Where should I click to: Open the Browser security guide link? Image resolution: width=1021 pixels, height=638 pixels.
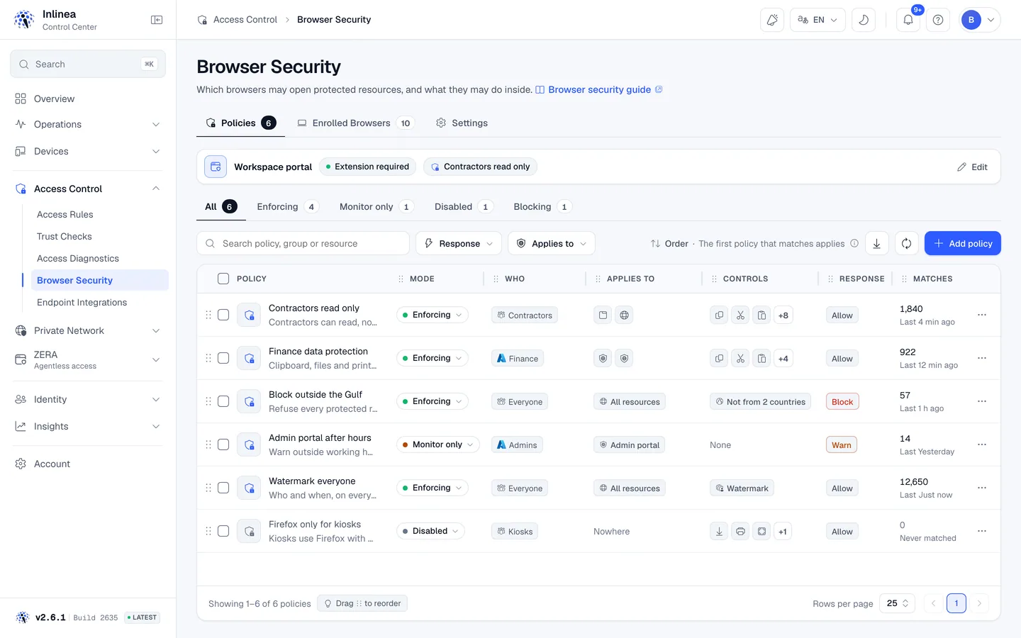(x=599, y=89)
